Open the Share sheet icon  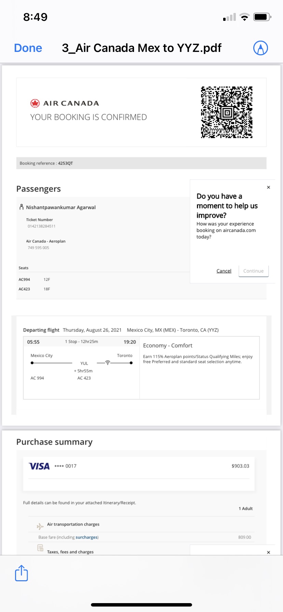tap(21, 573)
